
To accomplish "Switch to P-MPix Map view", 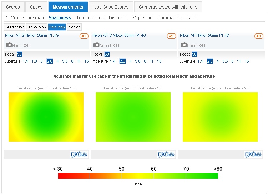I will click(14, 27).
